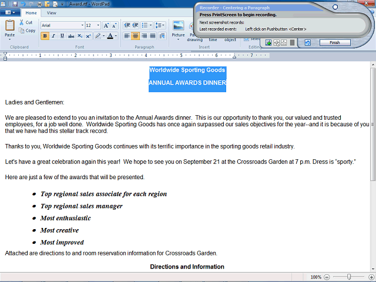Viewport: 376px width, 282px height.
Task: Click the "Directions and Information" heading
Action: 187,267
